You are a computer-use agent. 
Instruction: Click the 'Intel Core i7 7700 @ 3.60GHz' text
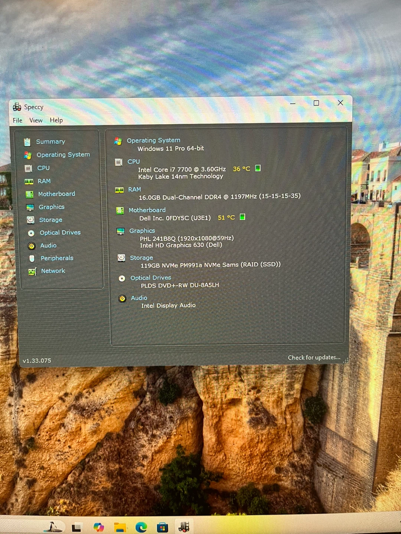click(x=182, y=169)
